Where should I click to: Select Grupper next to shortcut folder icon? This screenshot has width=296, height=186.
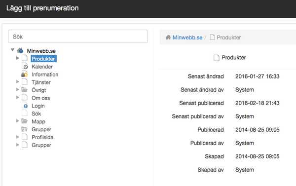pos(41,130)
